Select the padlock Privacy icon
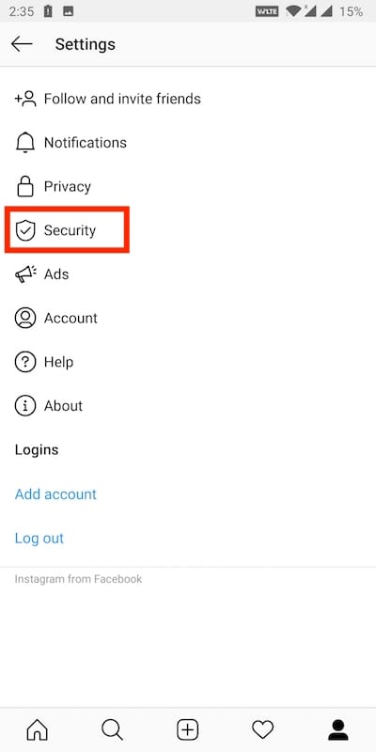This screenshot has width=376, height=752. pos(25,186)
